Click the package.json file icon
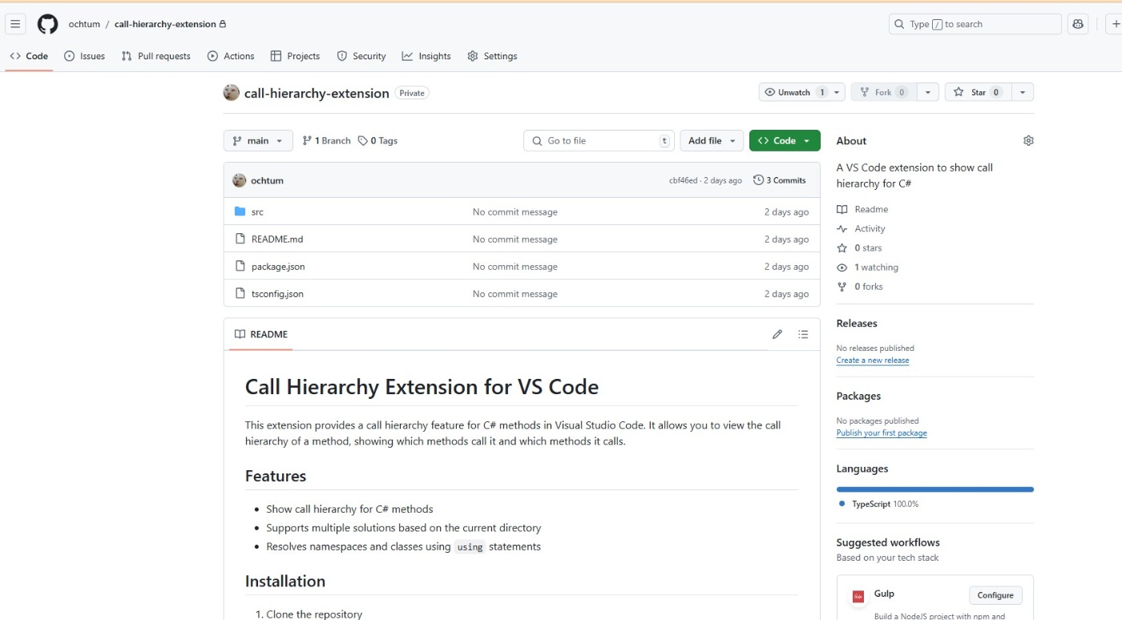 click(240, 267)
